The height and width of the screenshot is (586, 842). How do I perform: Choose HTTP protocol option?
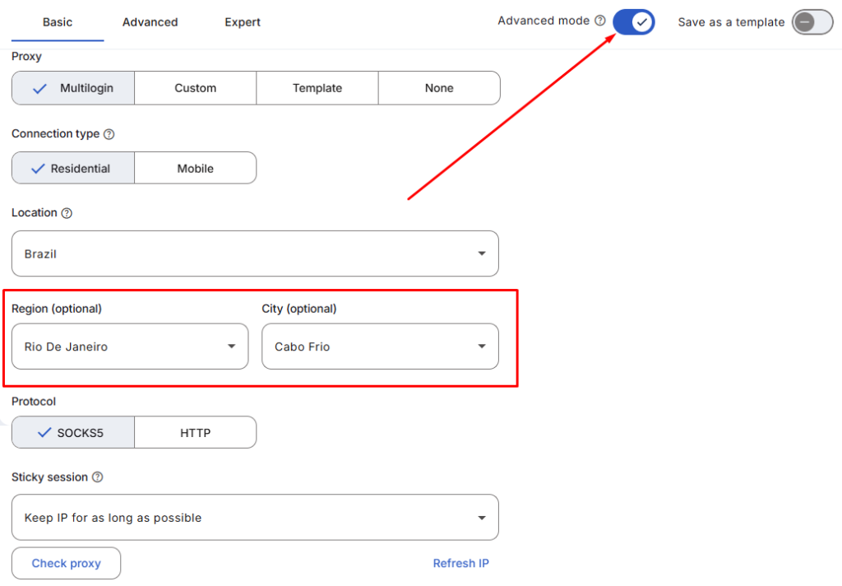click(195, 432)
